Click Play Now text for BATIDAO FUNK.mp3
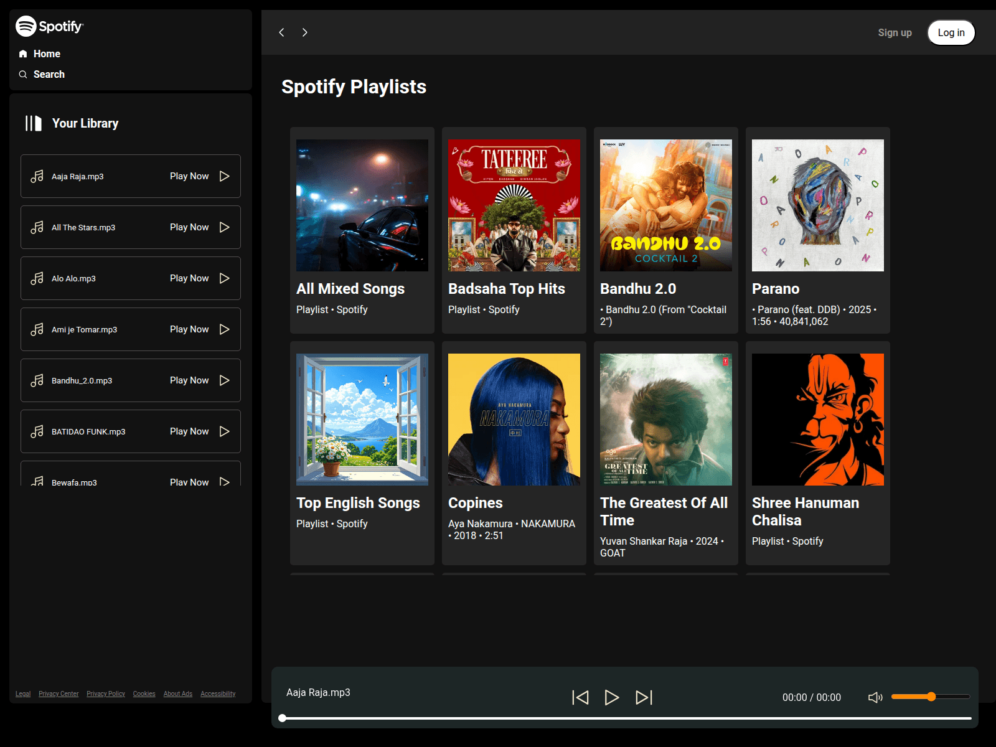The height and width of the screenshot is (747, 996). 189,431
